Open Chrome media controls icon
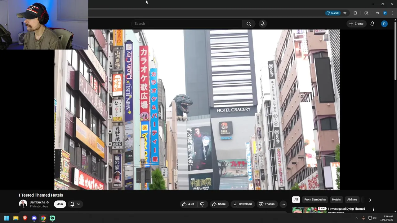The width and height of the screenshot is (397, 223). tap(377, 13)
